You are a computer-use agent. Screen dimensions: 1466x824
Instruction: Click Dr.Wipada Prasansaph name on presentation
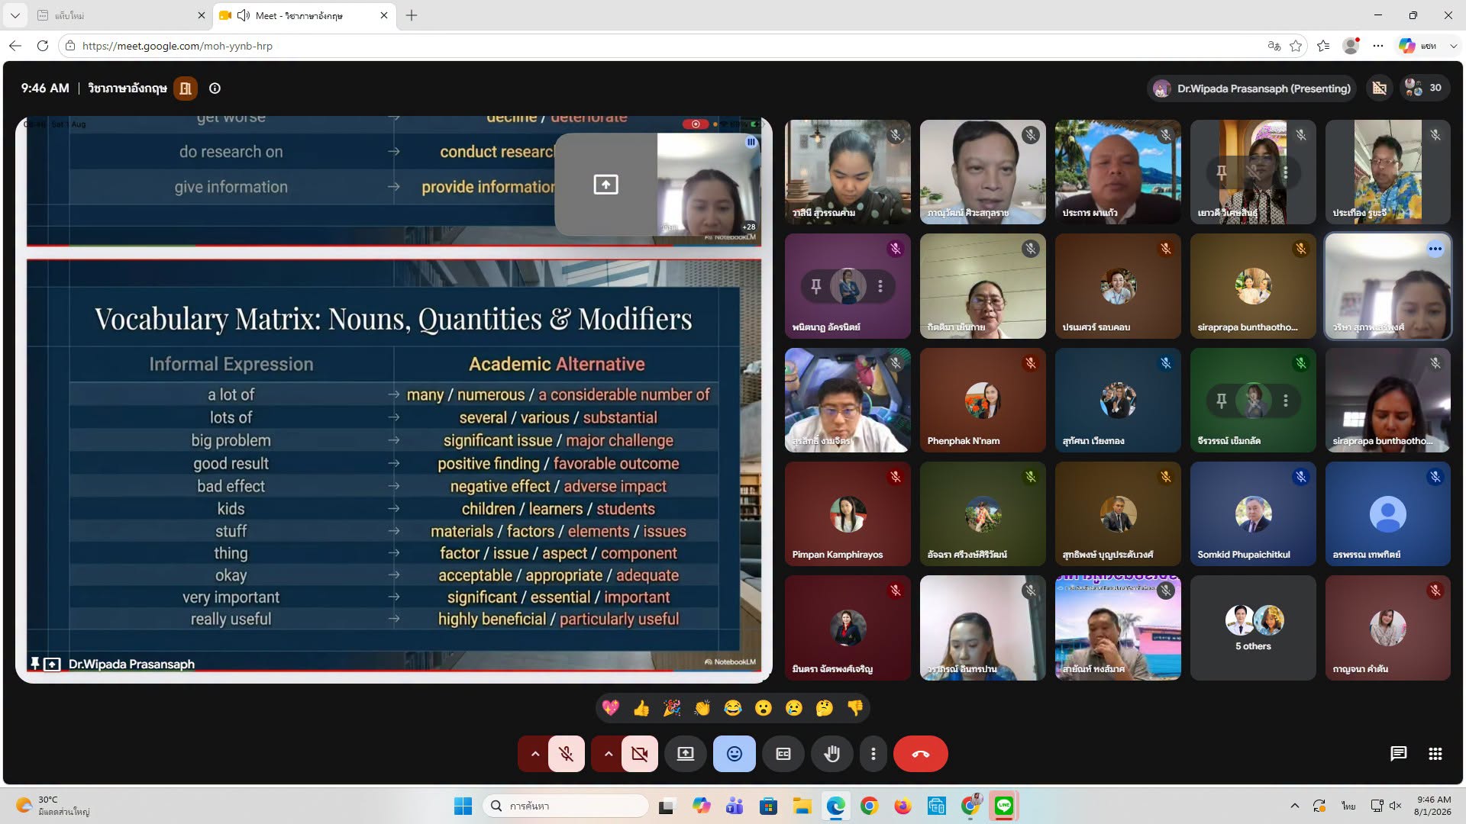pos(131,665)
